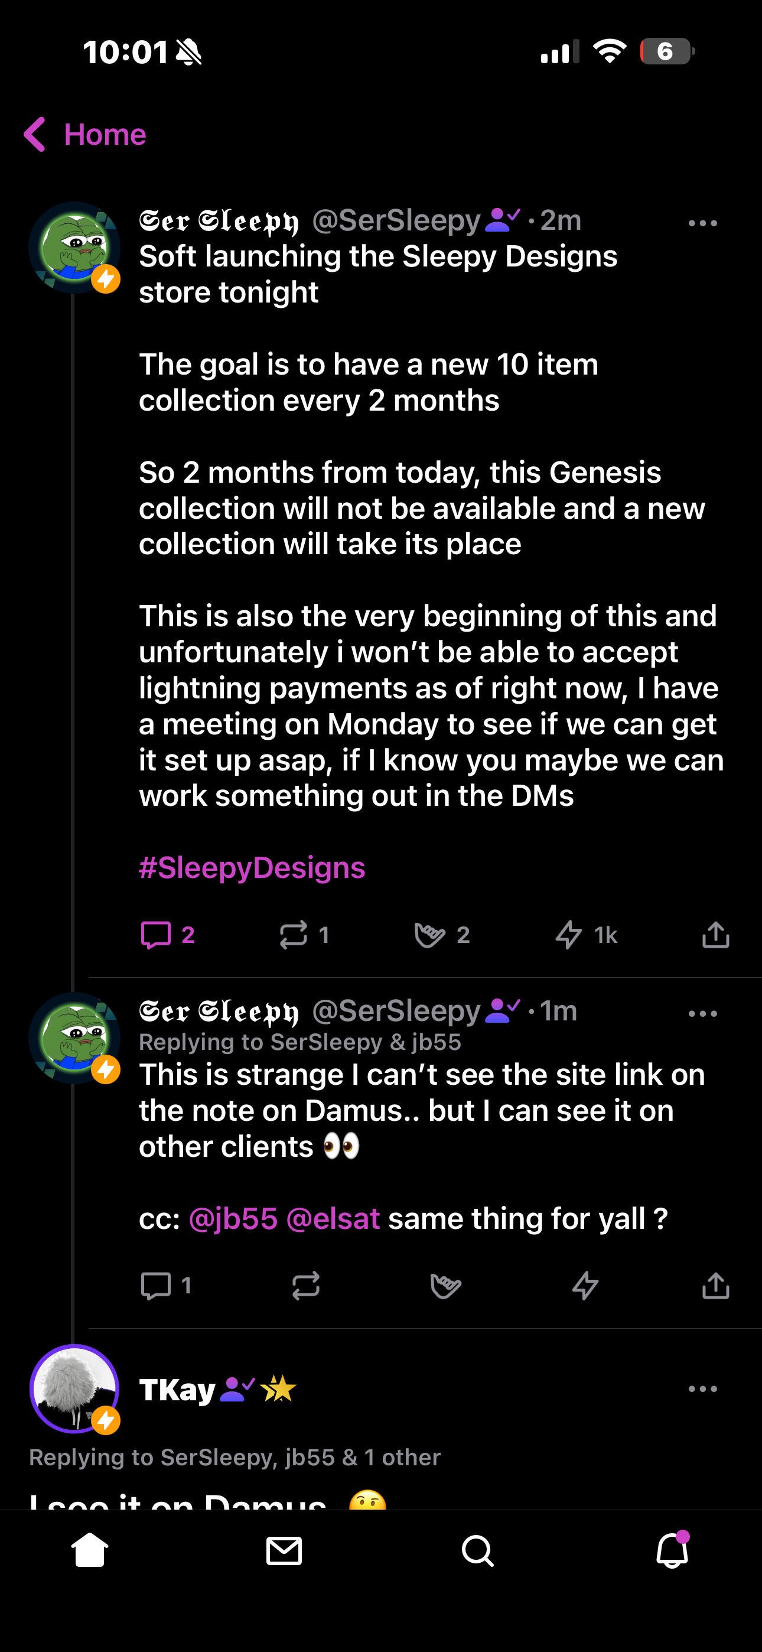Tap reply icon on the Damus site link note
762x1652 pixels.
pos(156,1286)
